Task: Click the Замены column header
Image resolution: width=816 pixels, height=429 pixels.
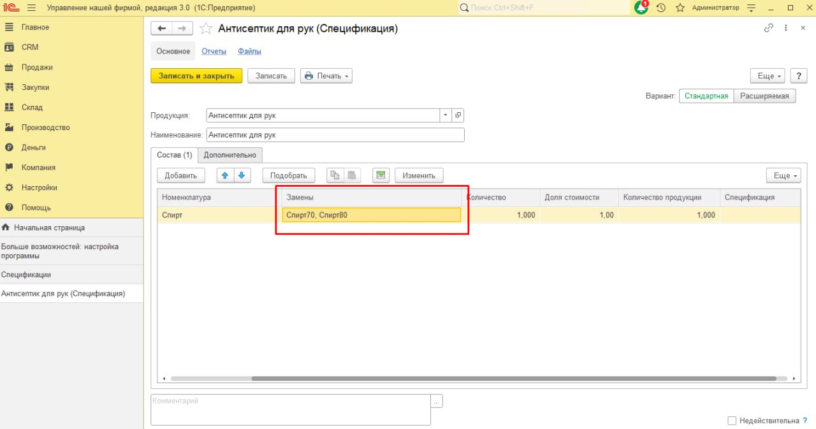Action: point(372,198)
